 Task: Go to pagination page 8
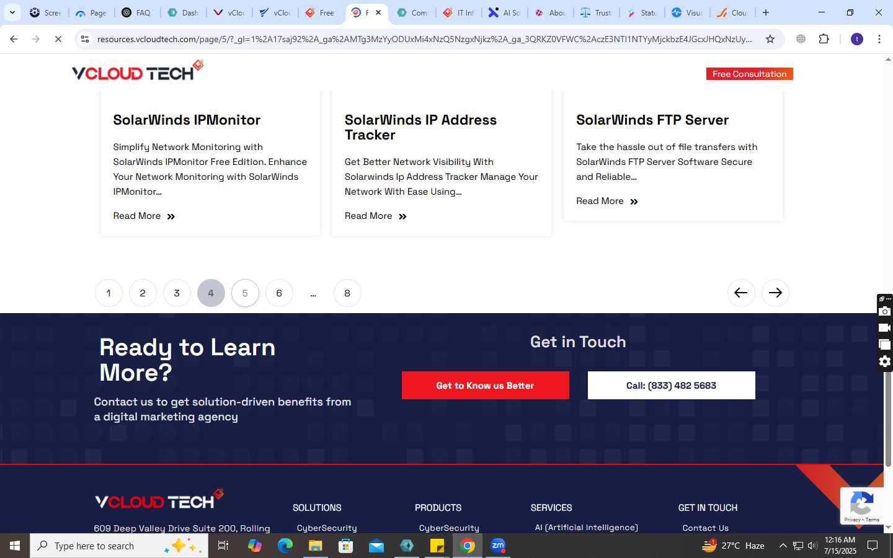pos(347,293)
